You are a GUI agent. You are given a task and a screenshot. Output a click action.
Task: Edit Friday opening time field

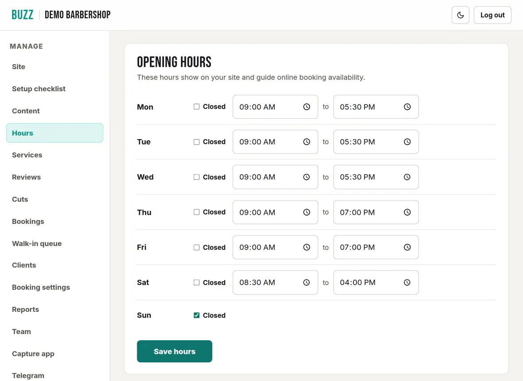pos(275,247)
